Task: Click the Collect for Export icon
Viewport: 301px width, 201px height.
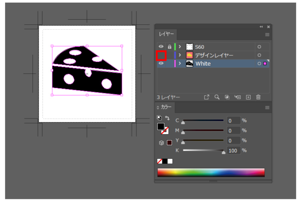Action: (x=207, y=97)
